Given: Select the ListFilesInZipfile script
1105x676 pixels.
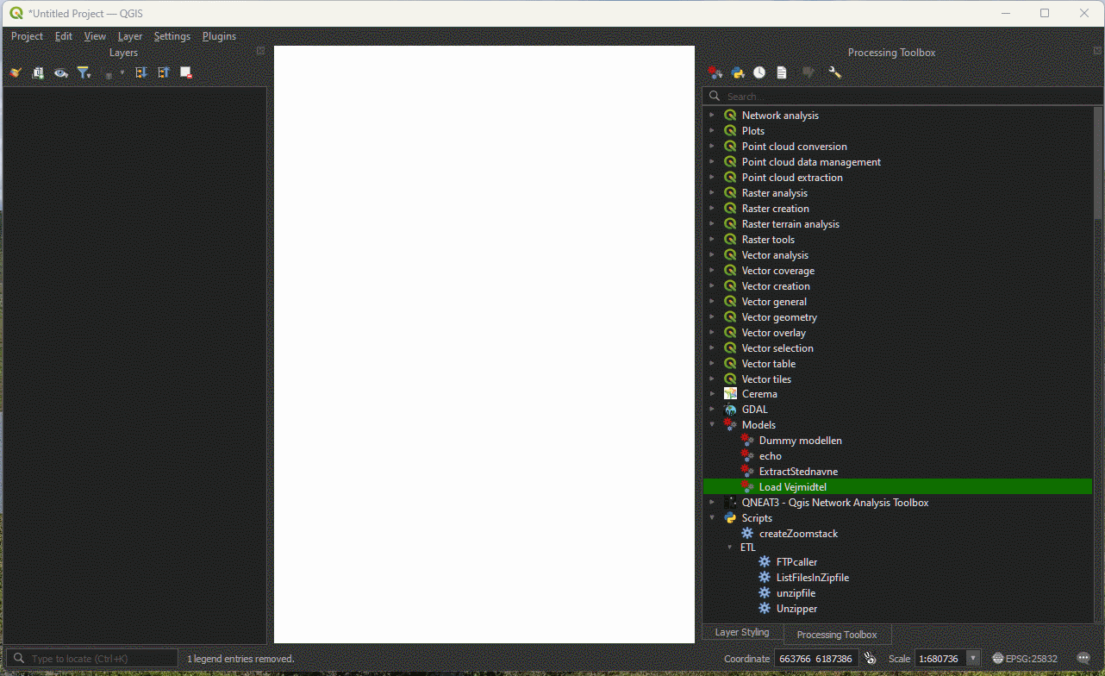Looking at the screenshot, I should pyautogui.click(x=812, y=578).
